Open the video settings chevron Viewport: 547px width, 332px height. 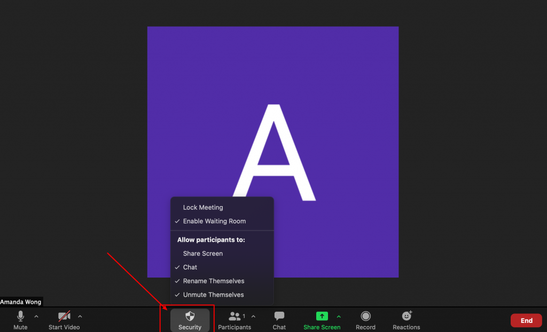click(80, 315)
